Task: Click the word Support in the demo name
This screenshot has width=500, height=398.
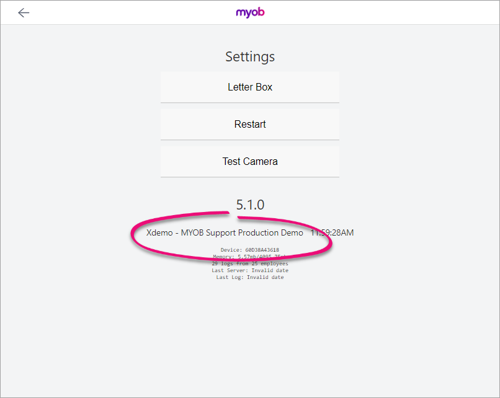Action: [x=223, y=233]
